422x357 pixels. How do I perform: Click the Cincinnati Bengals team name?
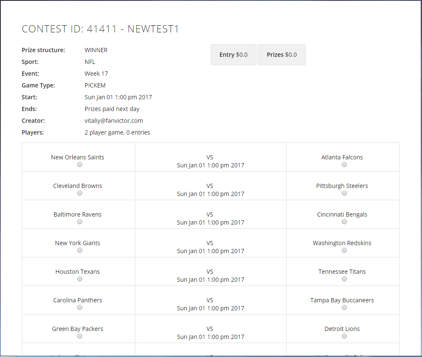point(342,214)
